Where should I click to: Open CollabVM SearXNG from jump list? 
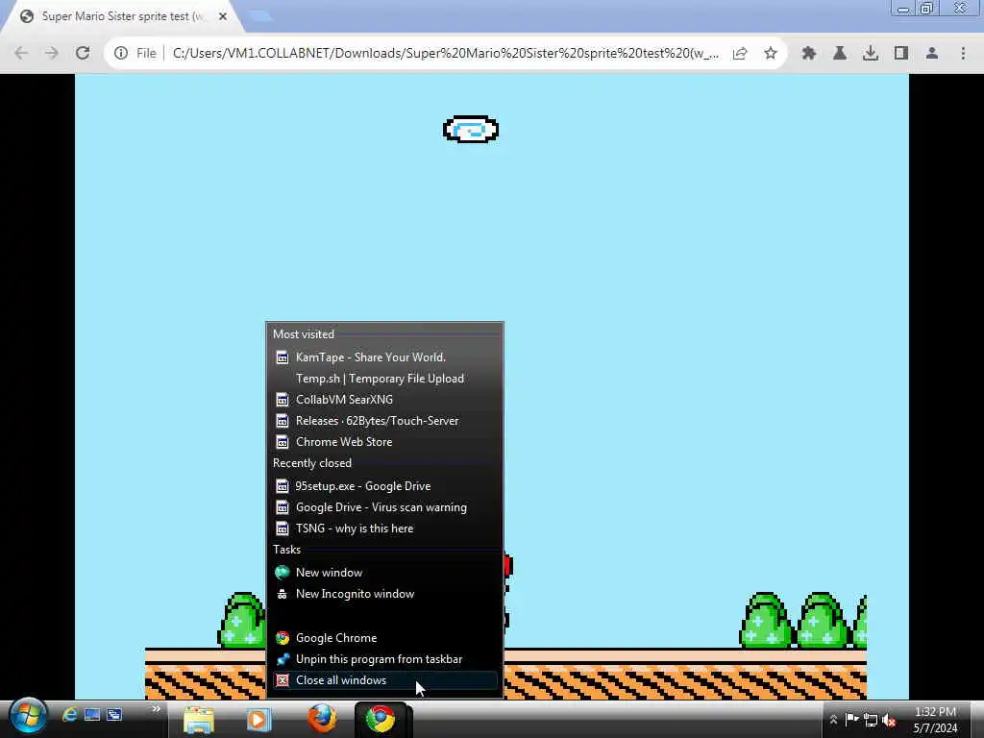pyautogui.click(x=384, y=399)
